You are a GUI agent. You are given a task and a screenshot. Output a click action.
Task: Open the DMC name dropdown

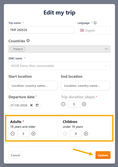[x=60, y=66]
